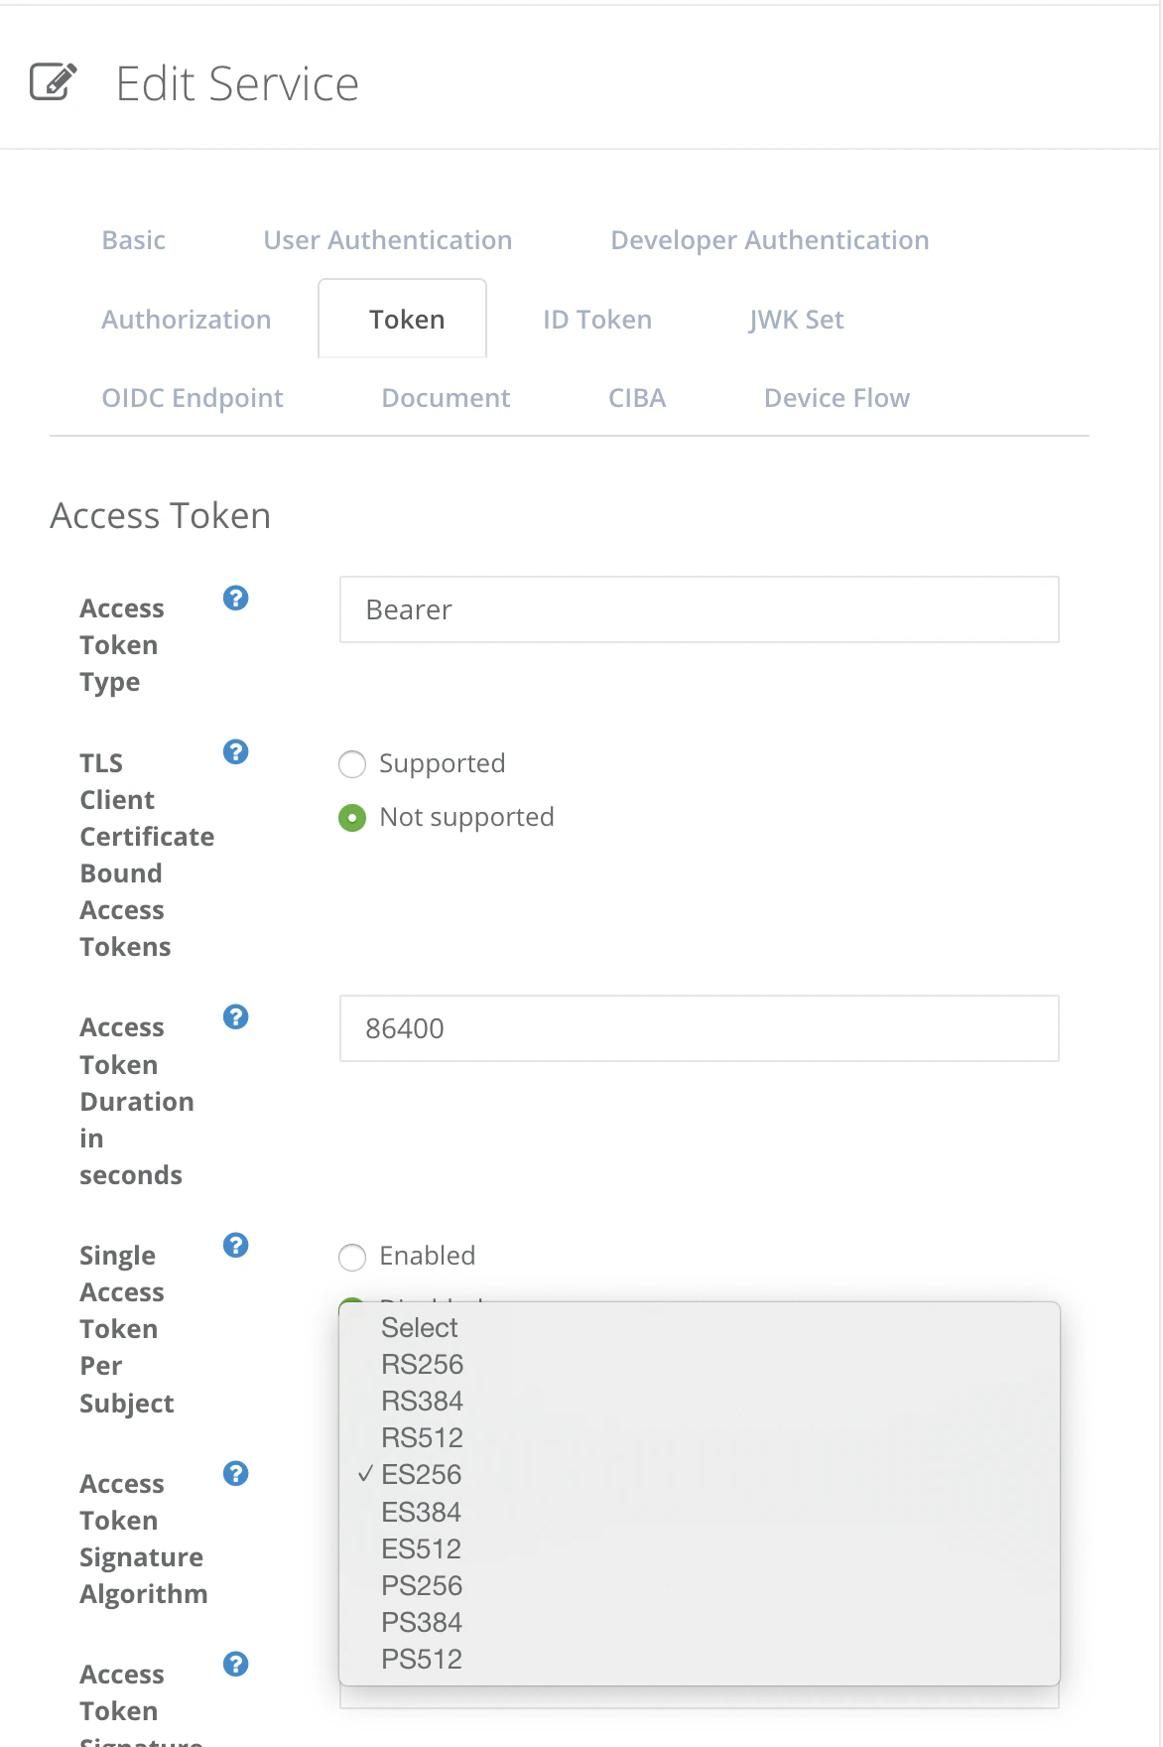This screenshot has height=1747, width=1163.
Task: Show help for Single Access Token Per Subject
Action: [235, 1245]
